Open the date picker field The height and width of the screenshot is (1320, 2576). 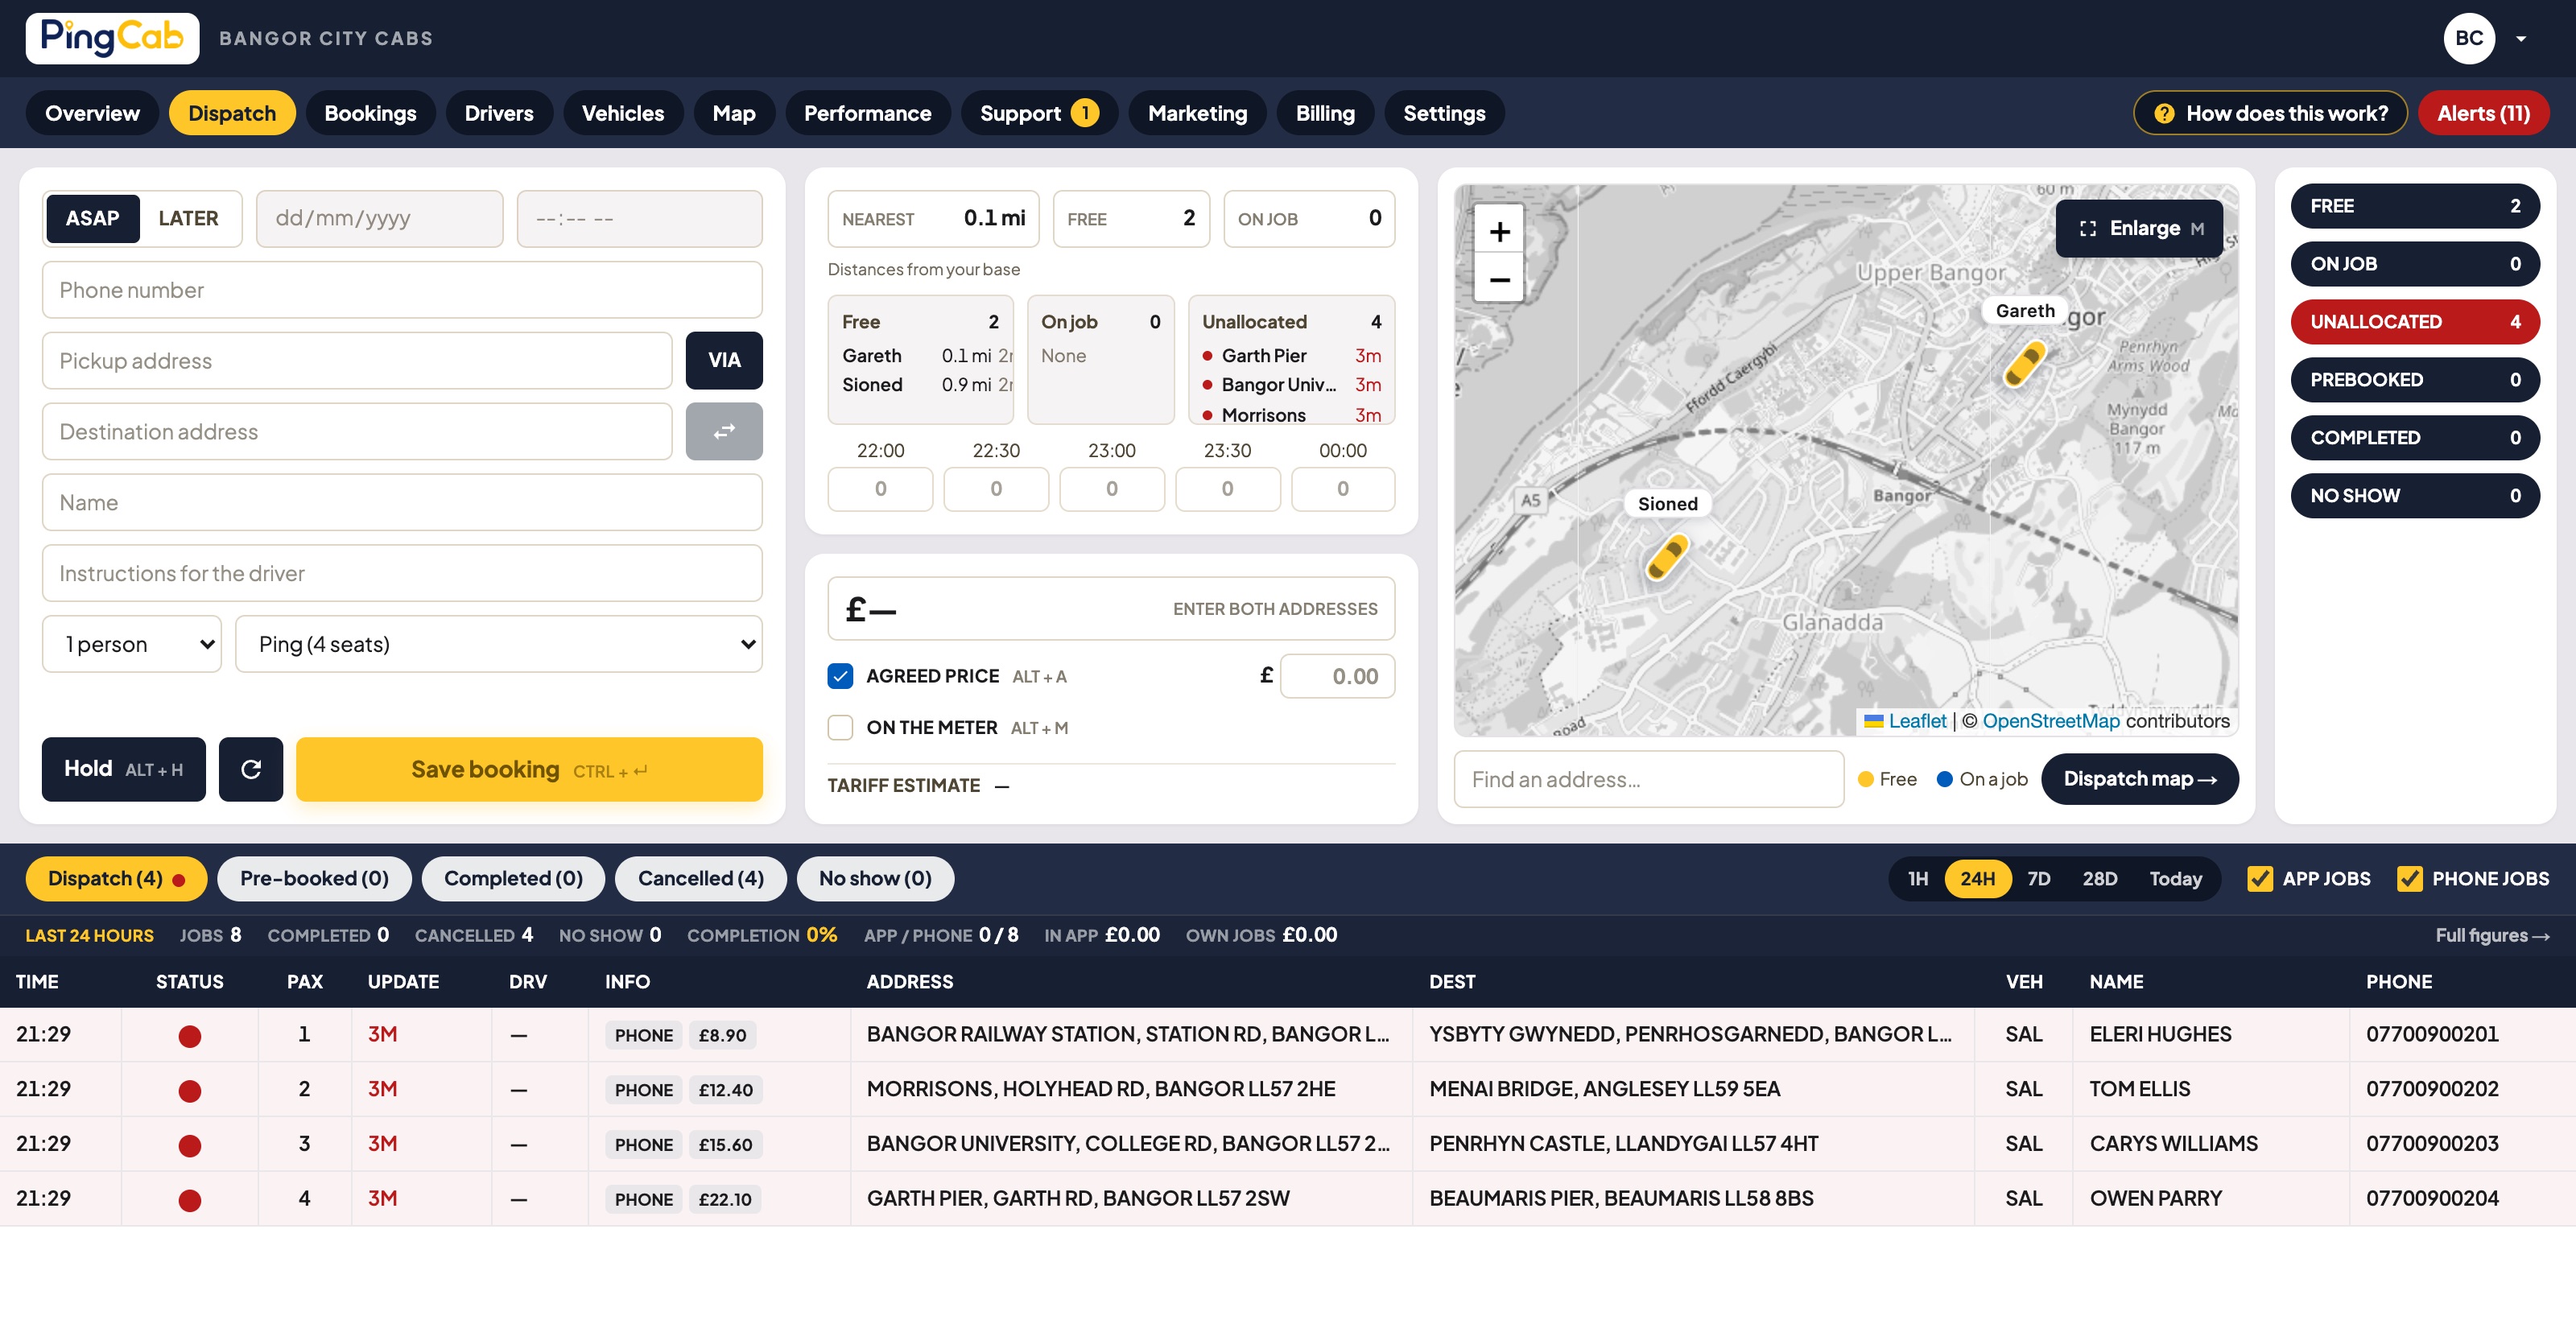[x=380, y=218]
